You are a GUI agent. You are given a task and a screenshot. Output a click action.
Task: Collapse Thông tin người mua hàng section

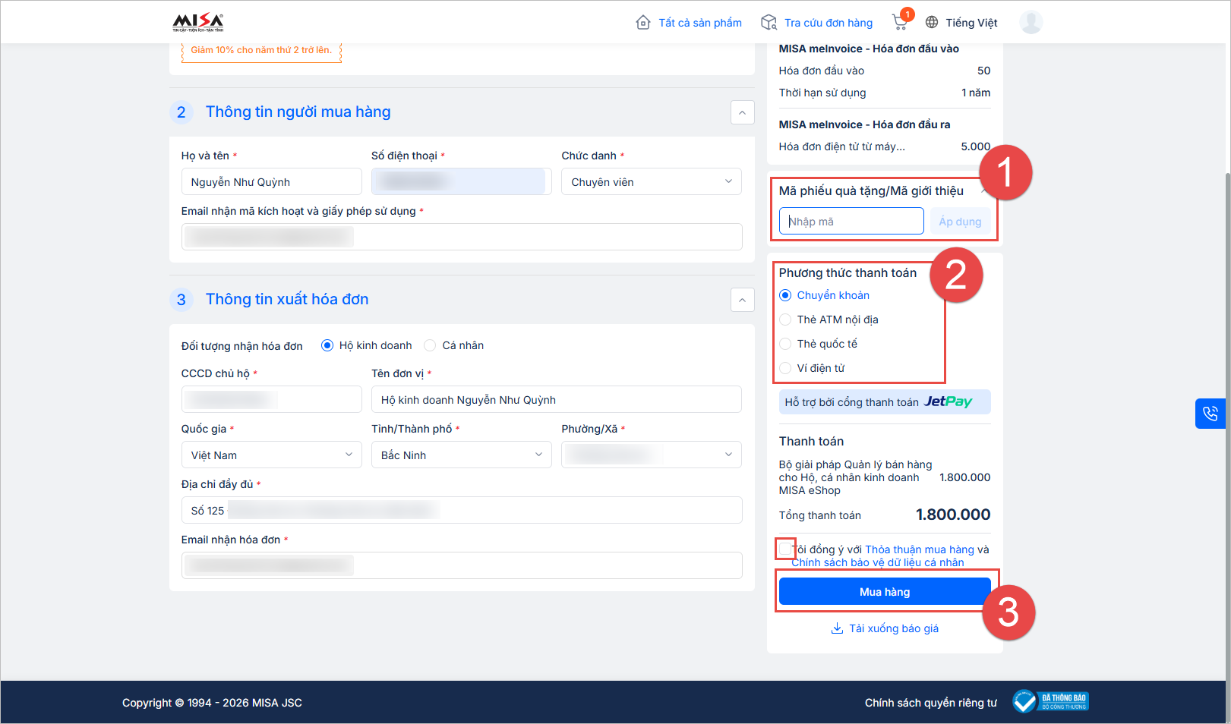click(742, 112)
